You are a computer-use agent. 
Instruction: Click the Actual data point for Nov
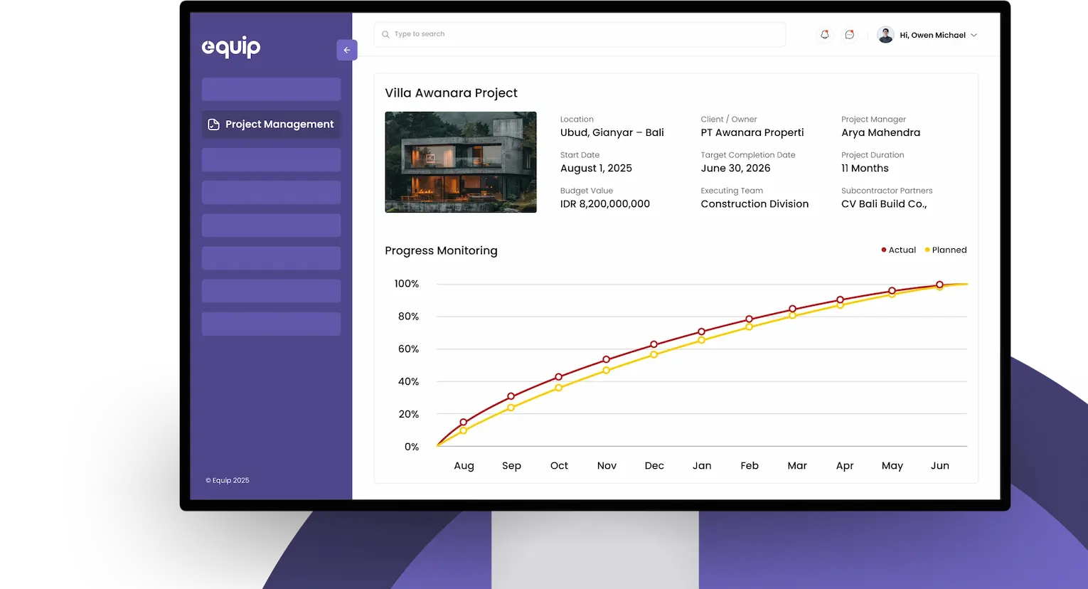click(607, 359)
